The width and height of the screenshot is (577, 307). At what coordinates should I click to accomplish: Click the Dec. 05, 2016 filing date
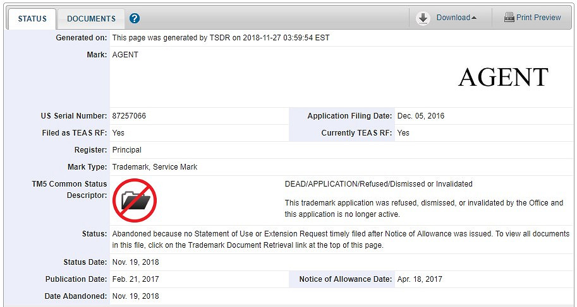421,116
